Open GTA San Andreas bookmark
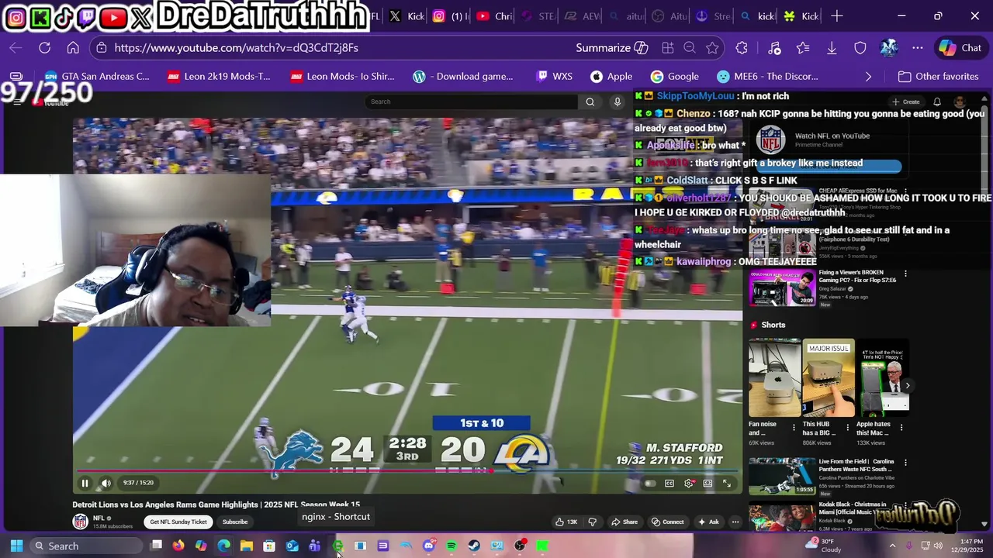 [x=96, y=77]
